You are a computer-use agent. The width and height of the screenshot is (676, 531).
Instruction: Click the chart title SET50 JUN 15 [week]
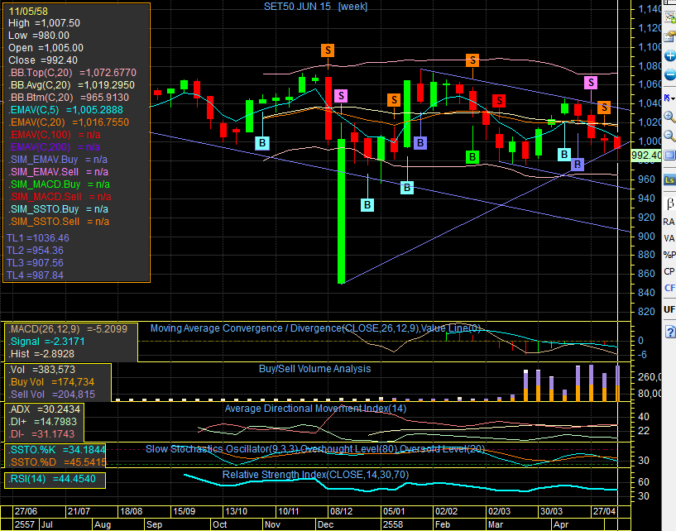(315, 7)
